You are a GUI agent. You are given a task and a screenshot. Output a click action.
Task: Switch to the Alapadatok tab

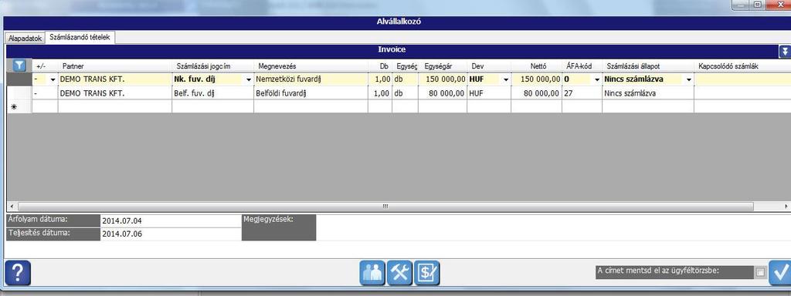click(25, 39)
